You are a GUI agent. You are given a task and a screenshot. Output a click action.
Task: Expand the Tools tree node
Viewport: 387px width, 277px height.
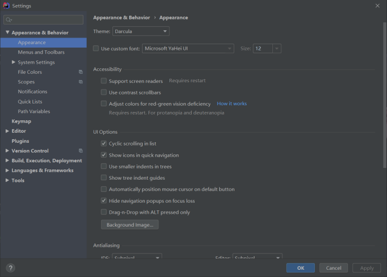point(7,180)
